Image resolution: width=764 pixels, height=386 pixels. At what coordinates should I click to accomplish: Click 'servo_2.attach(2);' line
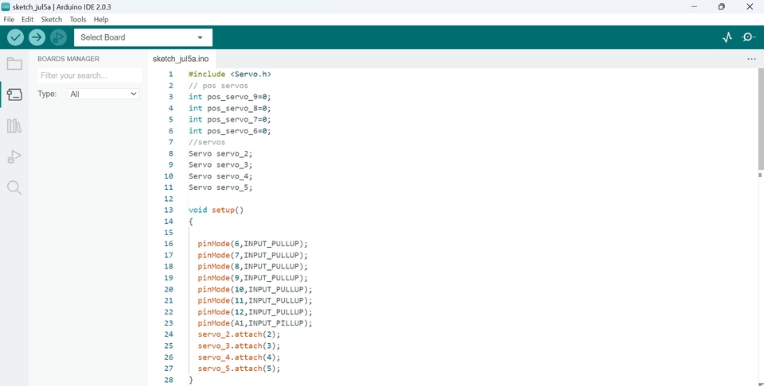pos(240,334)
